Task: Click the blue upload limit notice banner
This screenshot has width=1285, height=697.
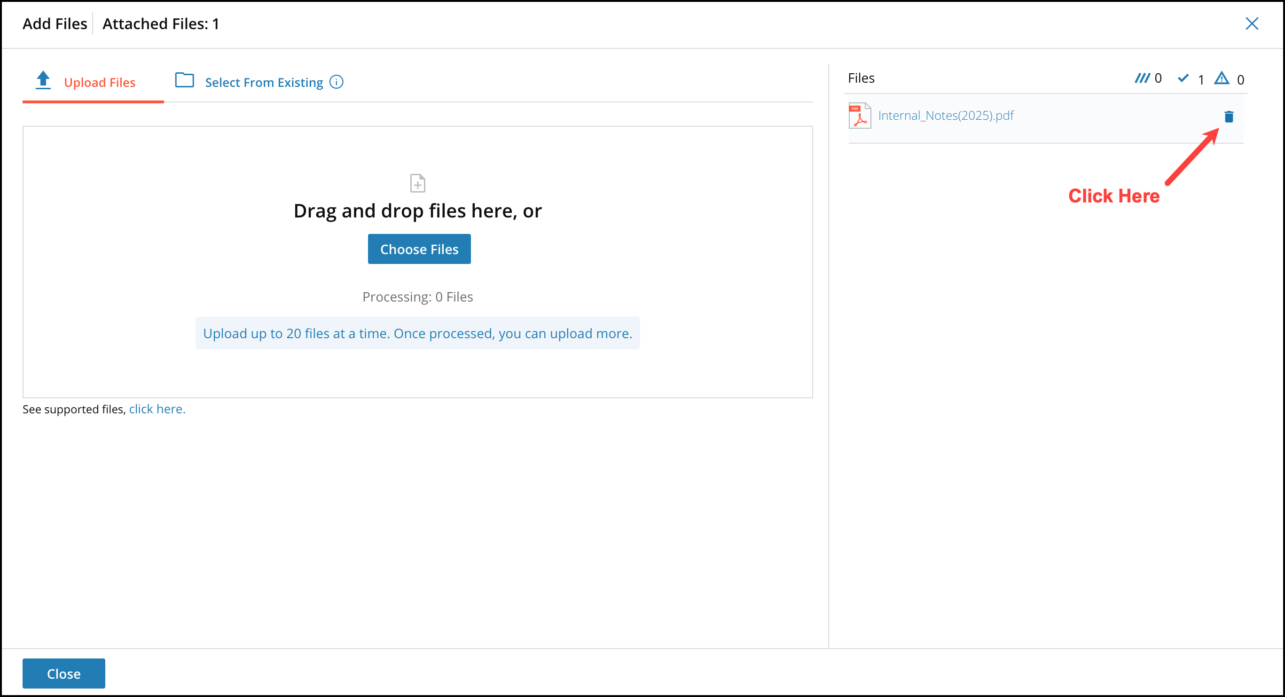Action: click(x=418, y=333)
